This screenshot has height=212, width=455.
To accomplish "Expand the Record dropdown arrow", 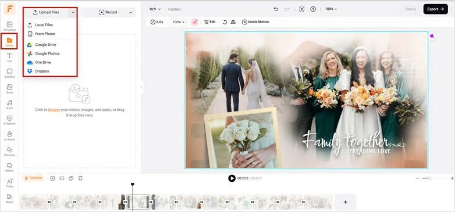I will pyautogui.click(x=130, y=12).
